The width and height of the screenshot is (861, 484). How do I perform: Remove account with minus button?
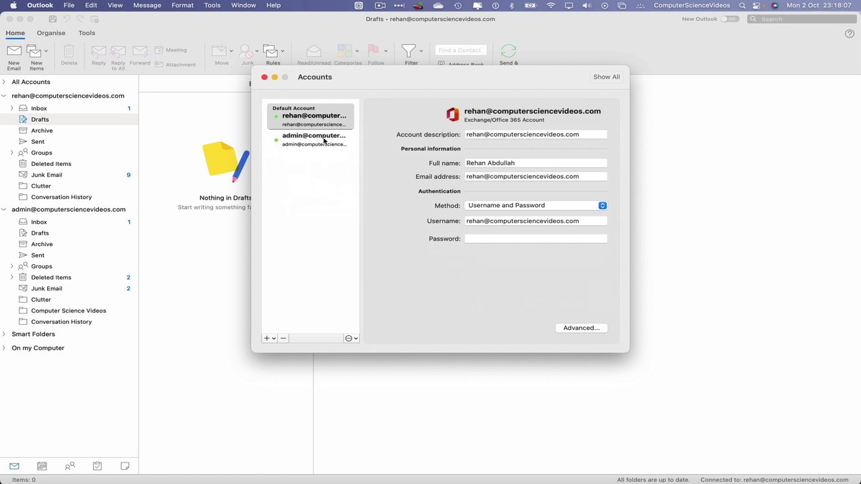pos(283,338)
